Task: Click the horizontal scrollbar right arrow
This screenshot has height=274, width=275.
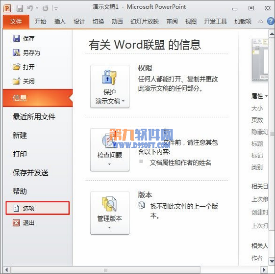Action: point(264,270)
